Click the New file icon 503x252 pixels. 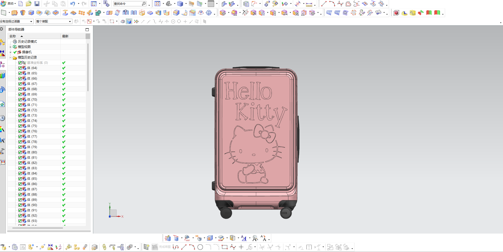[21, 4]
